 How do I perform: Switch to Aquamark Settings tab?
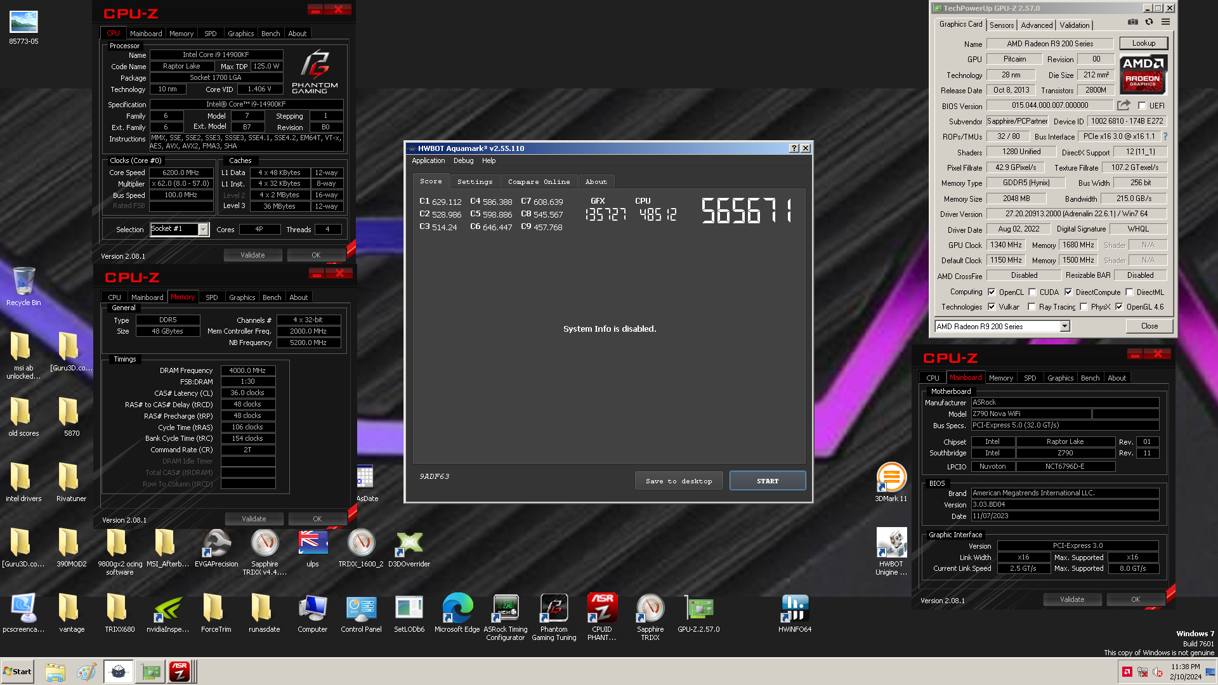(x=475, y=181)
